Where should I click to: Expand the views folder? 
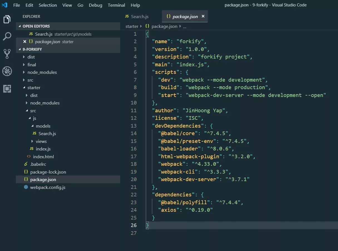(41, 141)
